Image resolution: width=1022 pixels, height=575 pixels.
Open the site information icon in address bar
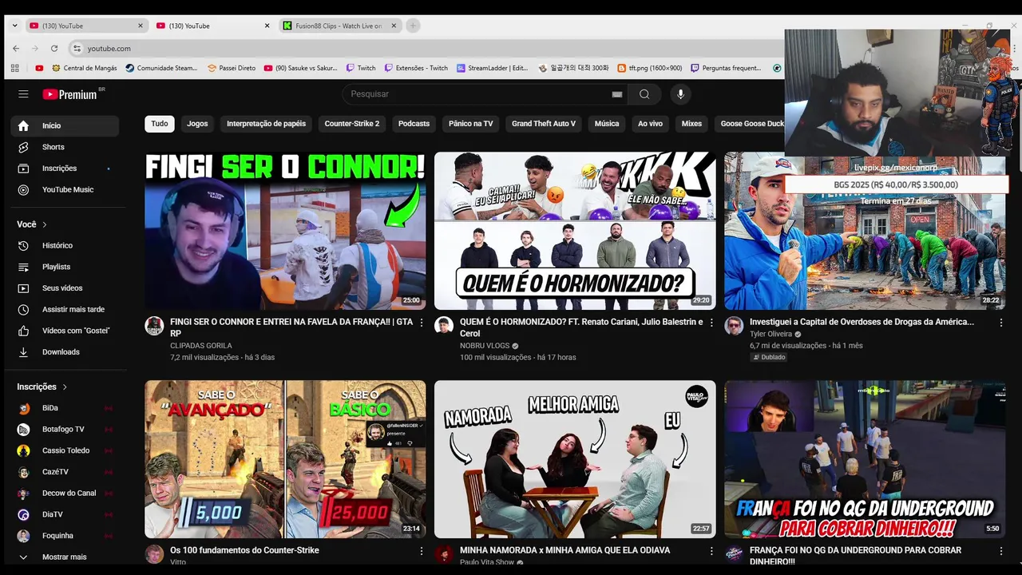[x=77, y=49]
